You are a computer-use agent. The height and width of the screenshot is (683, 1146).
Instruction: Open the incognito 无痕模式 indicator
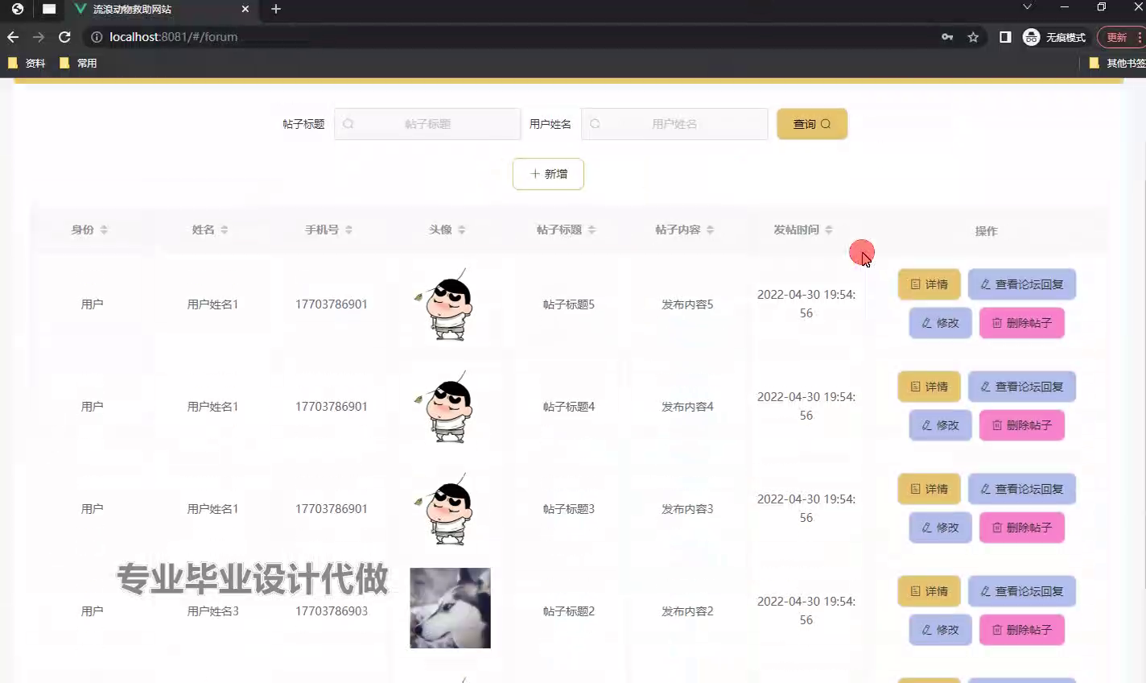click(x=1054, y=37)
